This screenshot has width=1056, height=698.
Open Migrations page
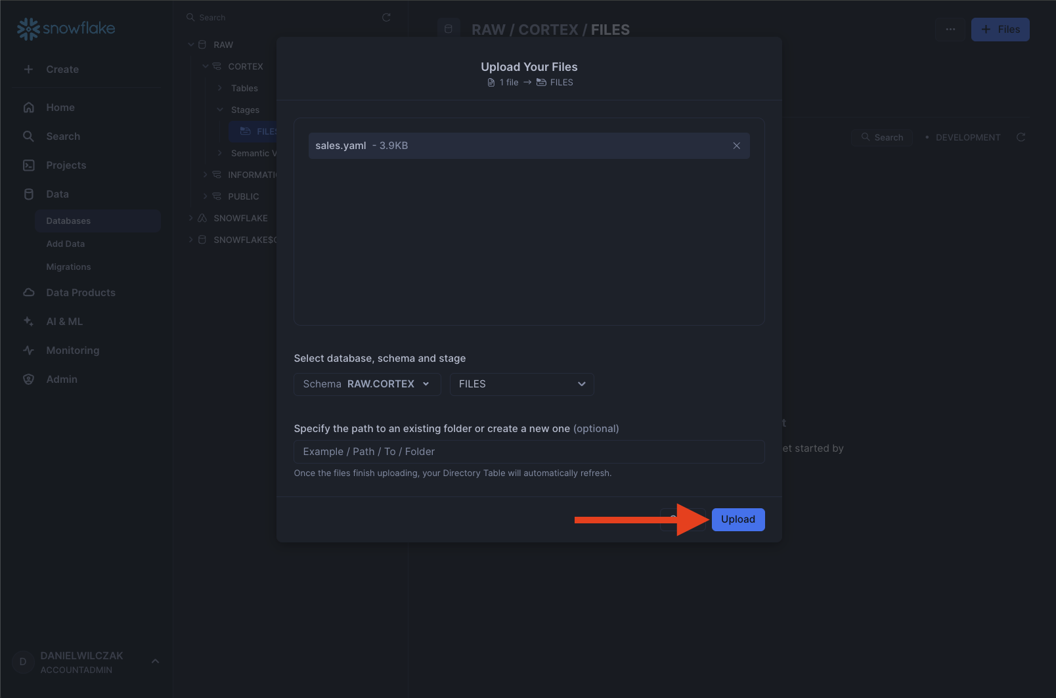68,267
